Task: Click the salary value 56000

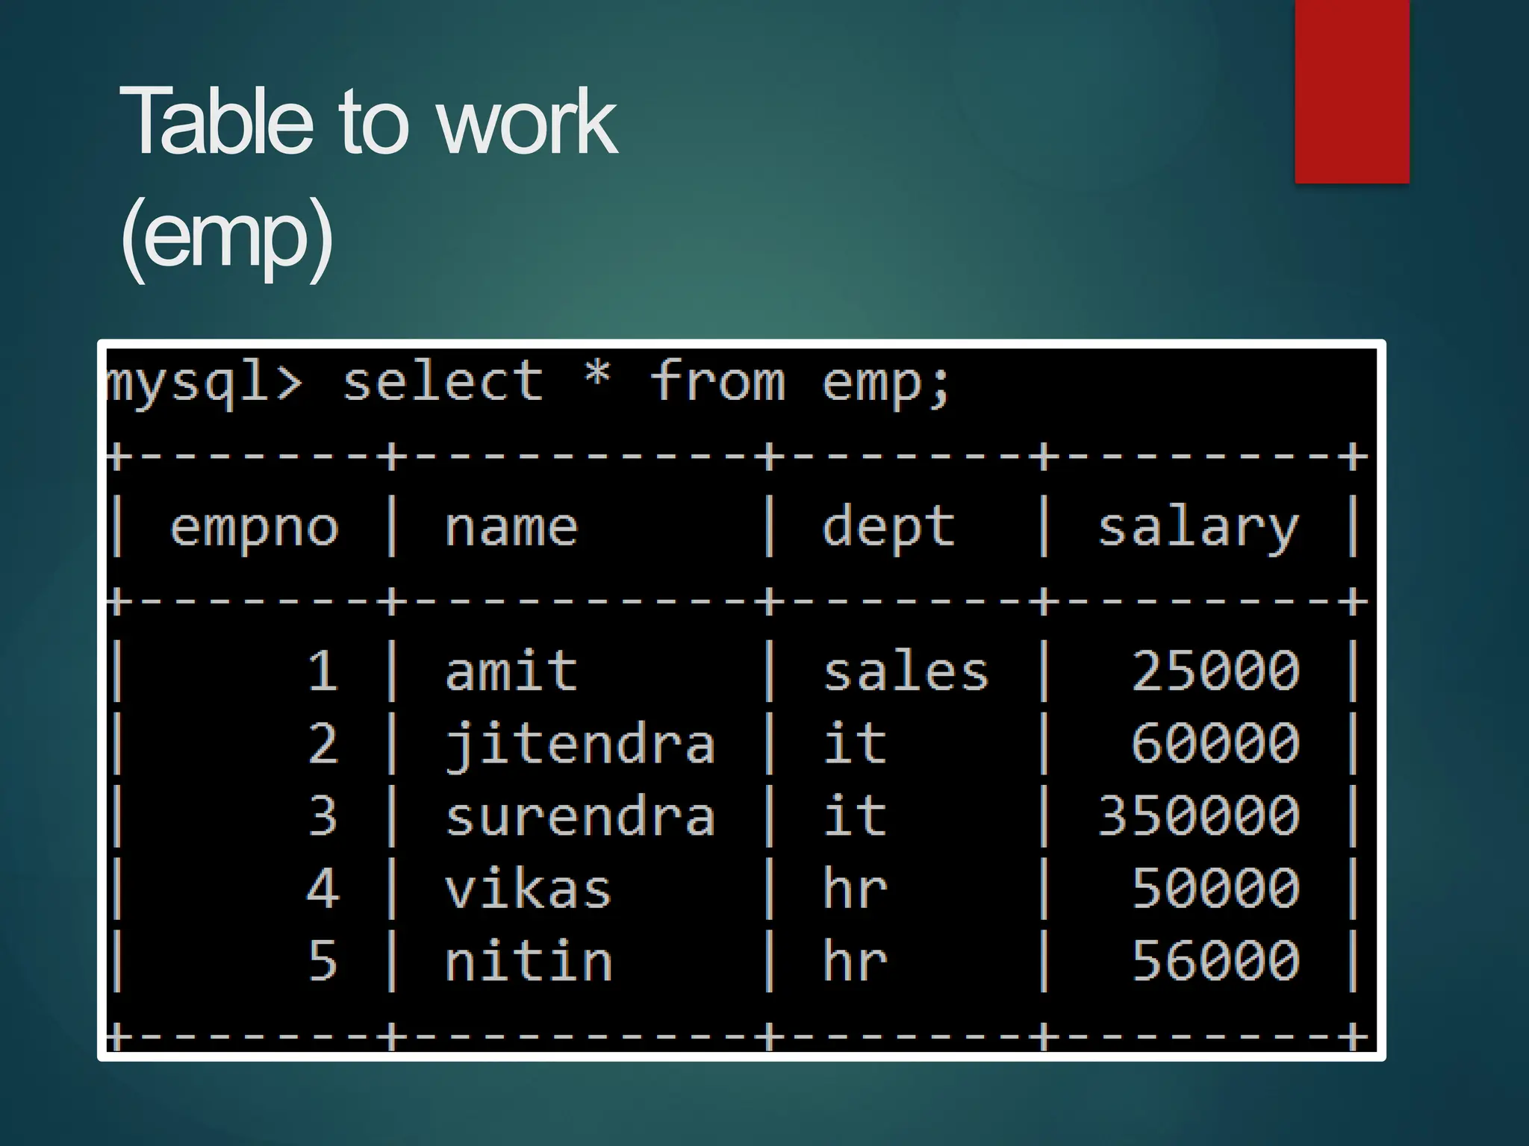Action: point(1215,959)
